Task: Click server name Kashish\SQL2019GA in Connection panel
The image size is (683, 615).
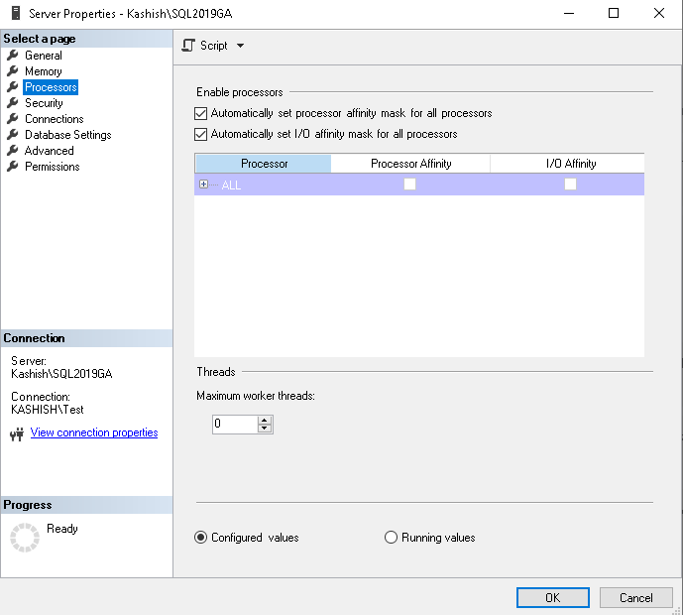Action: pos(61,374)
